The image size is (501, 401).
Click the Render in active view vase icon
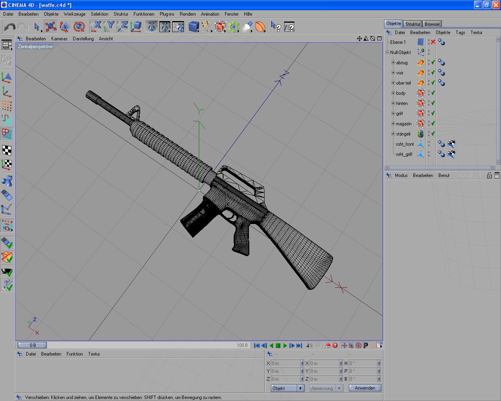(x=151, y=27)
